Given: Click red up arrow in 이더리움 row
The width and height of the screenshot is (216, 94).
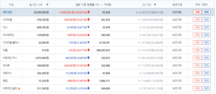Looking at the screenshot, I should [x=88, y=20].
